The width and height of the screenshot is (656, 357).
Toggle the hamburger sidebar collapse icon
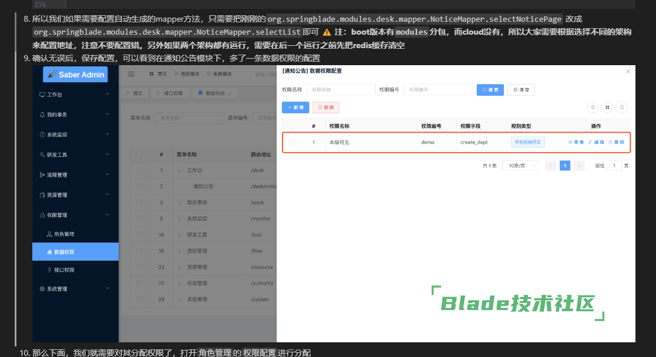(x=131, y=74)
